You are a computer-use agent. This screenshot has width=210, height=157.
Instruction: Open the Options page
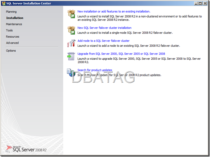(x=11, y=51)
